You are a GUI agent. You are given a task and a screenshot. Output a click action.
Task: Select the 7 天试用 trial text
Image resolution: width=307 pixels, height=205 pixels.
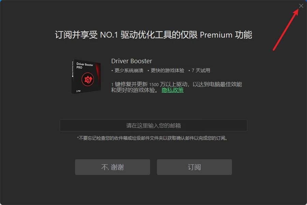201,70
